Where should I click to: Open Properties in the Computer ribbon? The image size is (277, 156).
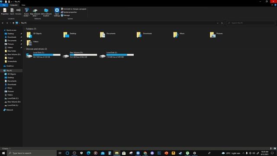click(5, 12)
